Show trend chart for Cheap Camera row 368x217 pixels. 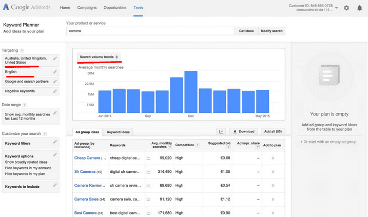pos(148,158)
